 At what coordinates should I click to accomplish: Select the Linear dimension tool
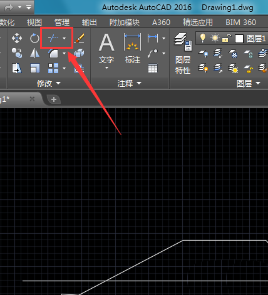(x=153, y=38)
